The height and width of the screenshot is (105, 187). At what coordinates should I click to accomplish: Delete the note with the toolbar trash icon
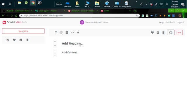(163, 32)
